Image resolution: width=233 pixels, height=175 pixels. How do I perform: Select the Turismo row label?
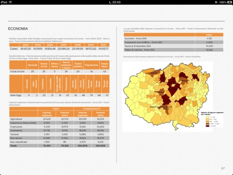click(x=15, y=134)
